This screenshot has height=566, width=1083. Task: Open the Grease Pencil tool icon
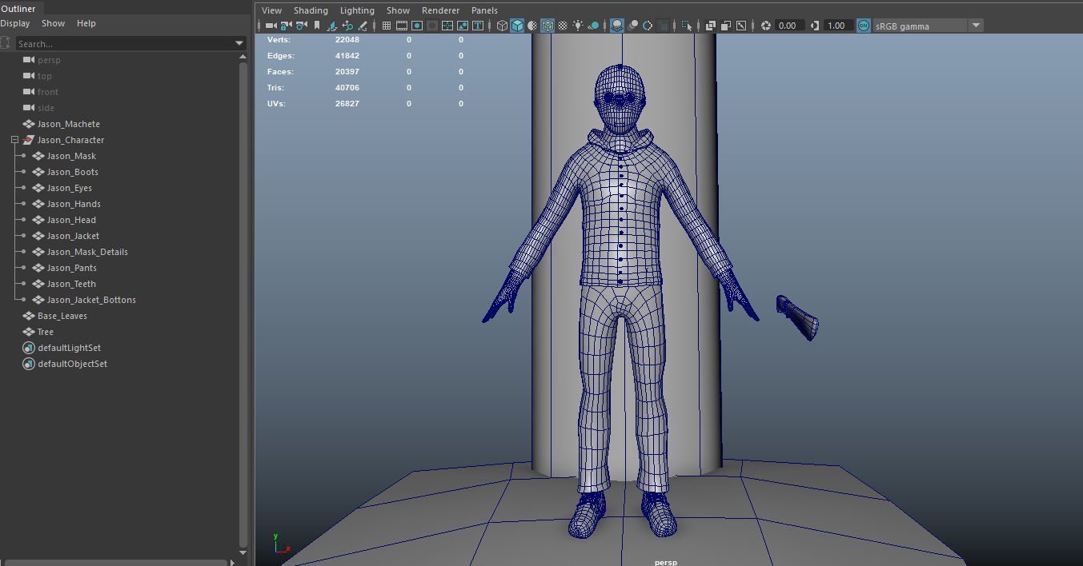(x=362, y=26)
